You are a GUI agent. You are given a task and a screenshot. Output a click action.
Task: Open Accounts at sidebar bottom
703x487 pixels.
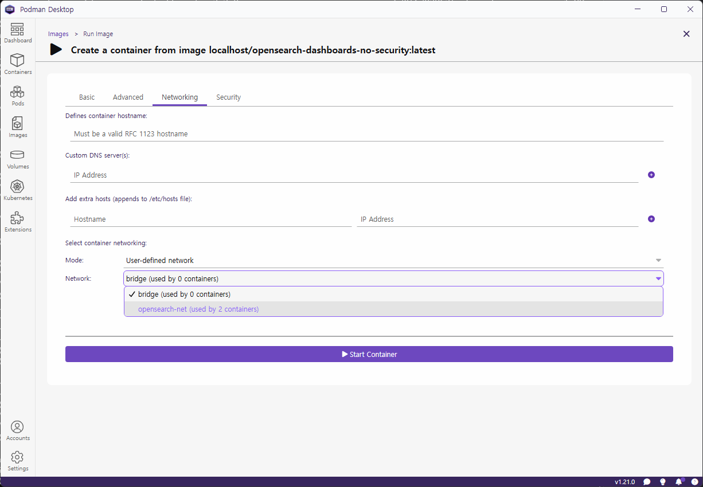click(18, 431)
